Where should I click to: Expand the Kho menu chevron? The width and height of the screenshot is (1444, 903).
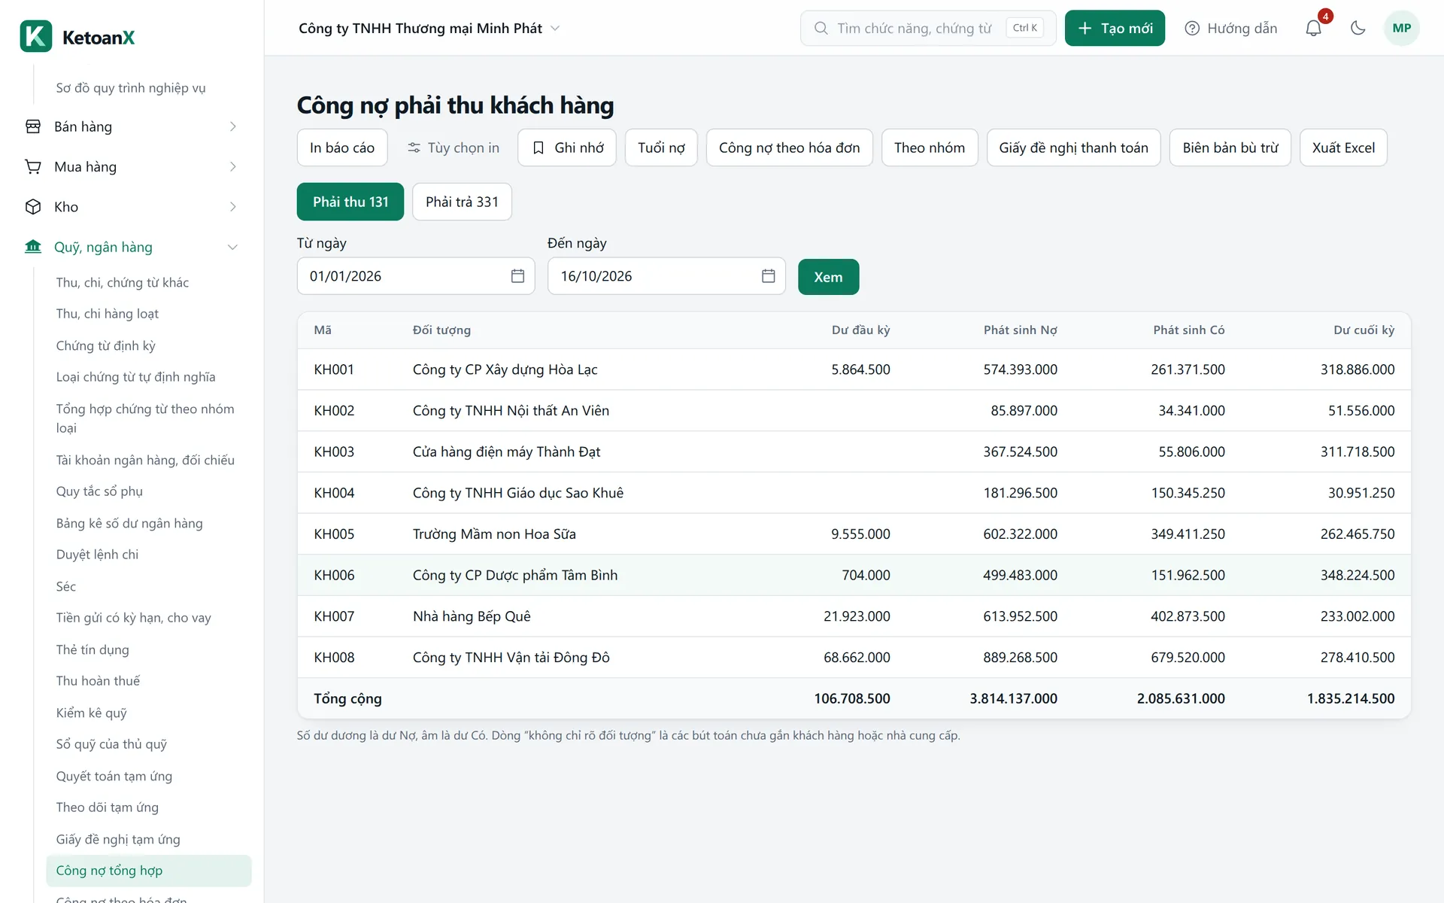pyautogui.click(x=232, y=206)
